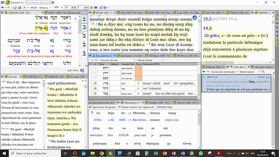Go back in notes list with blue arrow
This screenshot has width=279, height=157.
pyautogui.click(x=204, y=72)
